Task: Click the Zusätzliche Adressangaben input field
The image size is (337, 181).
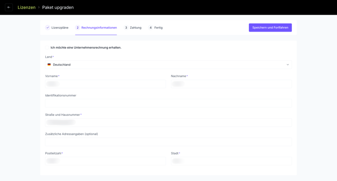Action: [168, 142]
